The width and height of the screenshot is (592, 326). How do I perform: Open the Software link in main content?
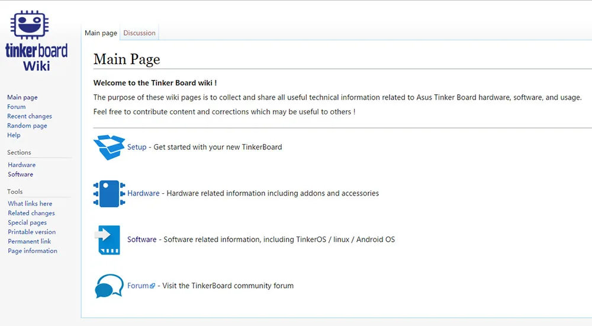(142, 239)
